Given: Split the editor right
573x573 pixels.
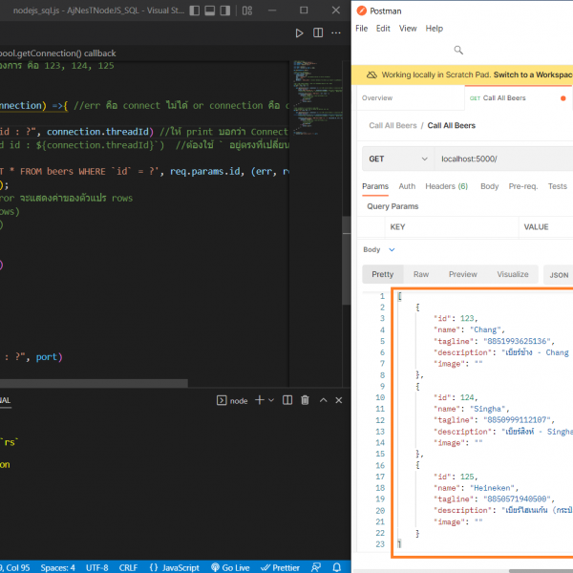Looking at the screenshot, I should [x=319, y=32].
